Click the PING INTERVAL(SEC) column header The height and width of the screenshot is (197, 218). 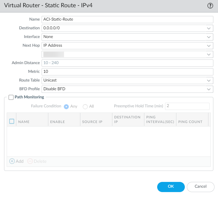coord(160,120)
